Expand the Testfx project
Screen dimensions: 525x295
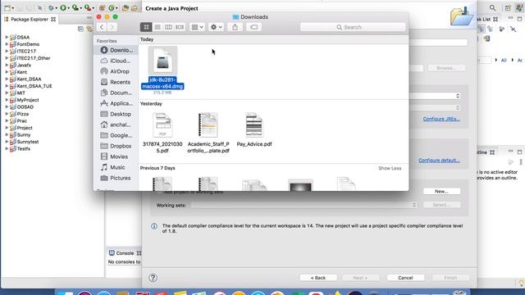[7, 148]
